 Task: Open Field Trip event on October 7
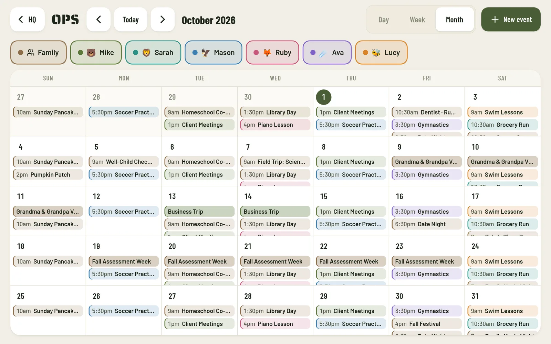tap(275, 162)
